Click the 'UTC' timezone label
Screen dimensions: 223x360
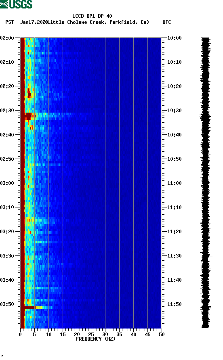[167, 22]
